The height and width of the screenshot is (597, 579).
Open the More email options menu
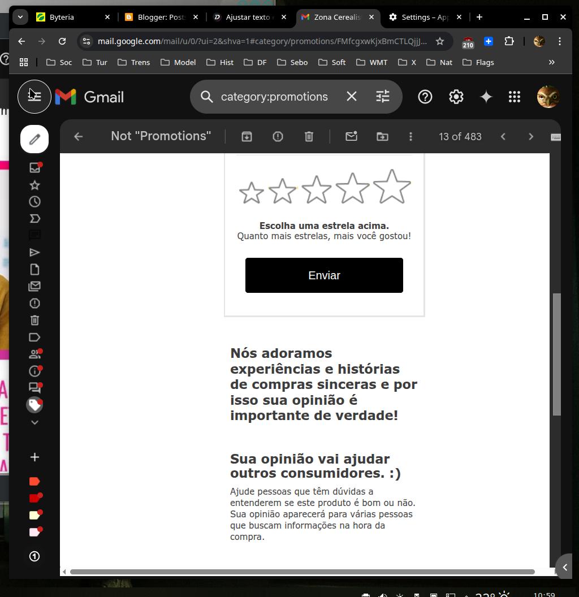pos(411,136)
